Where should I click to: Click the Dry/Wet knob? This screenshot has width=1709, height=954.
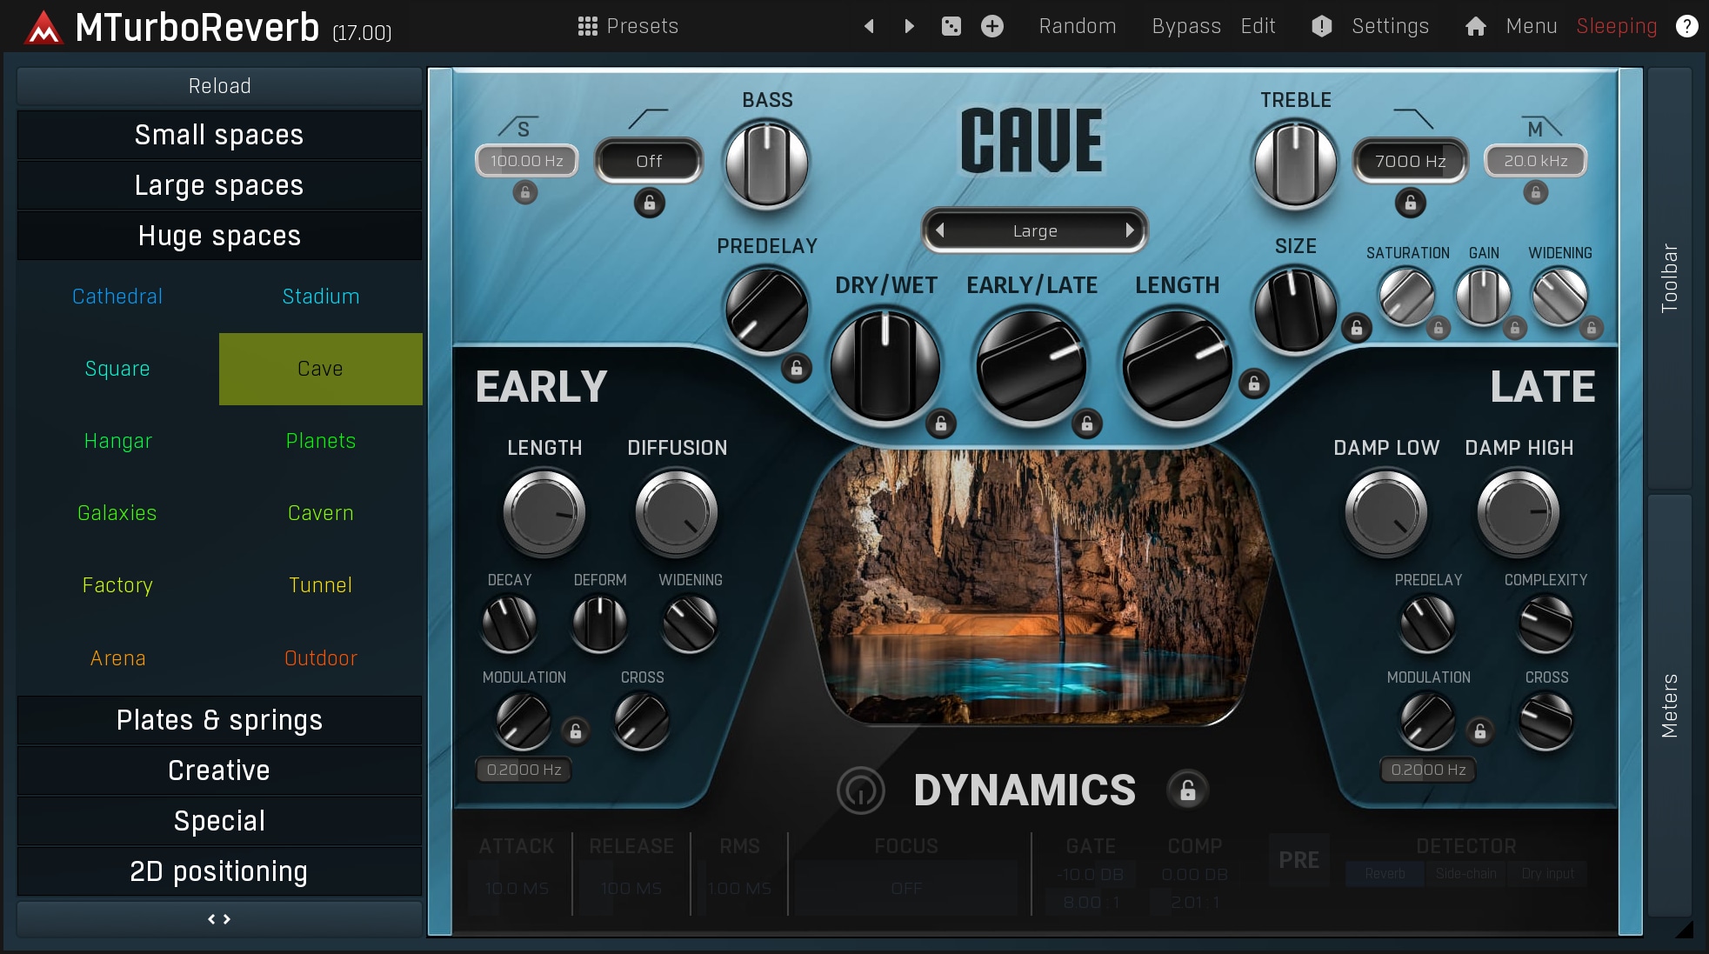point(885,365)
